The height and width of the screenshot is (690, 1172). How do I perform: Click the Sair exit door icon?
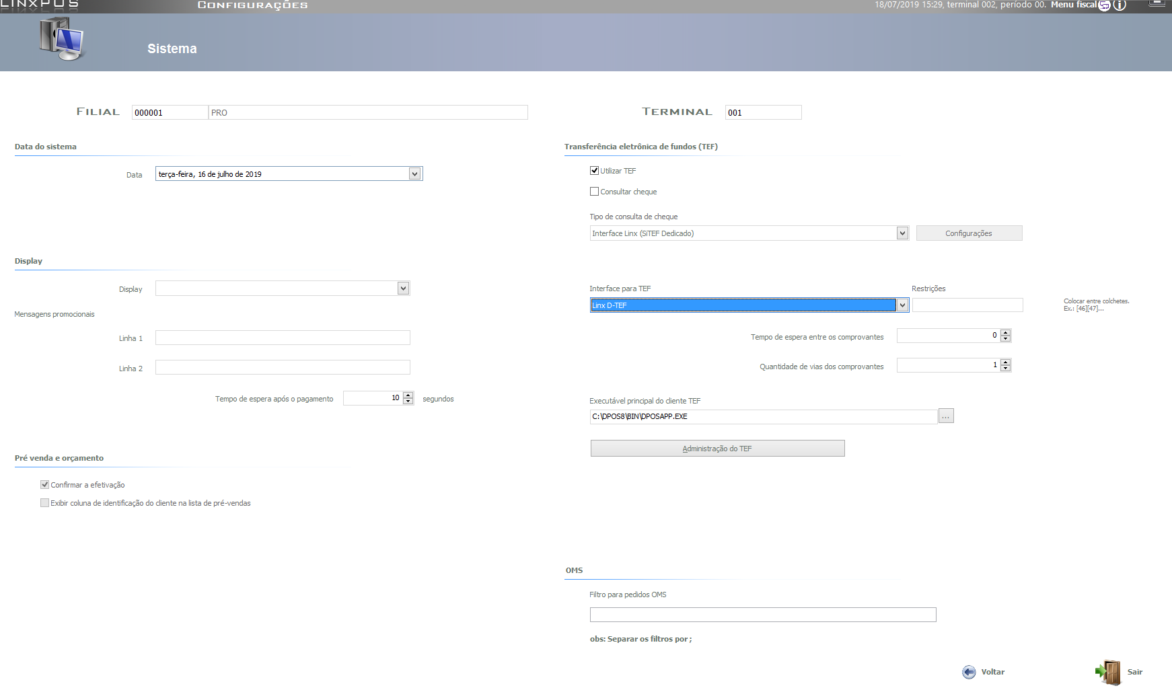point(1109,672)
